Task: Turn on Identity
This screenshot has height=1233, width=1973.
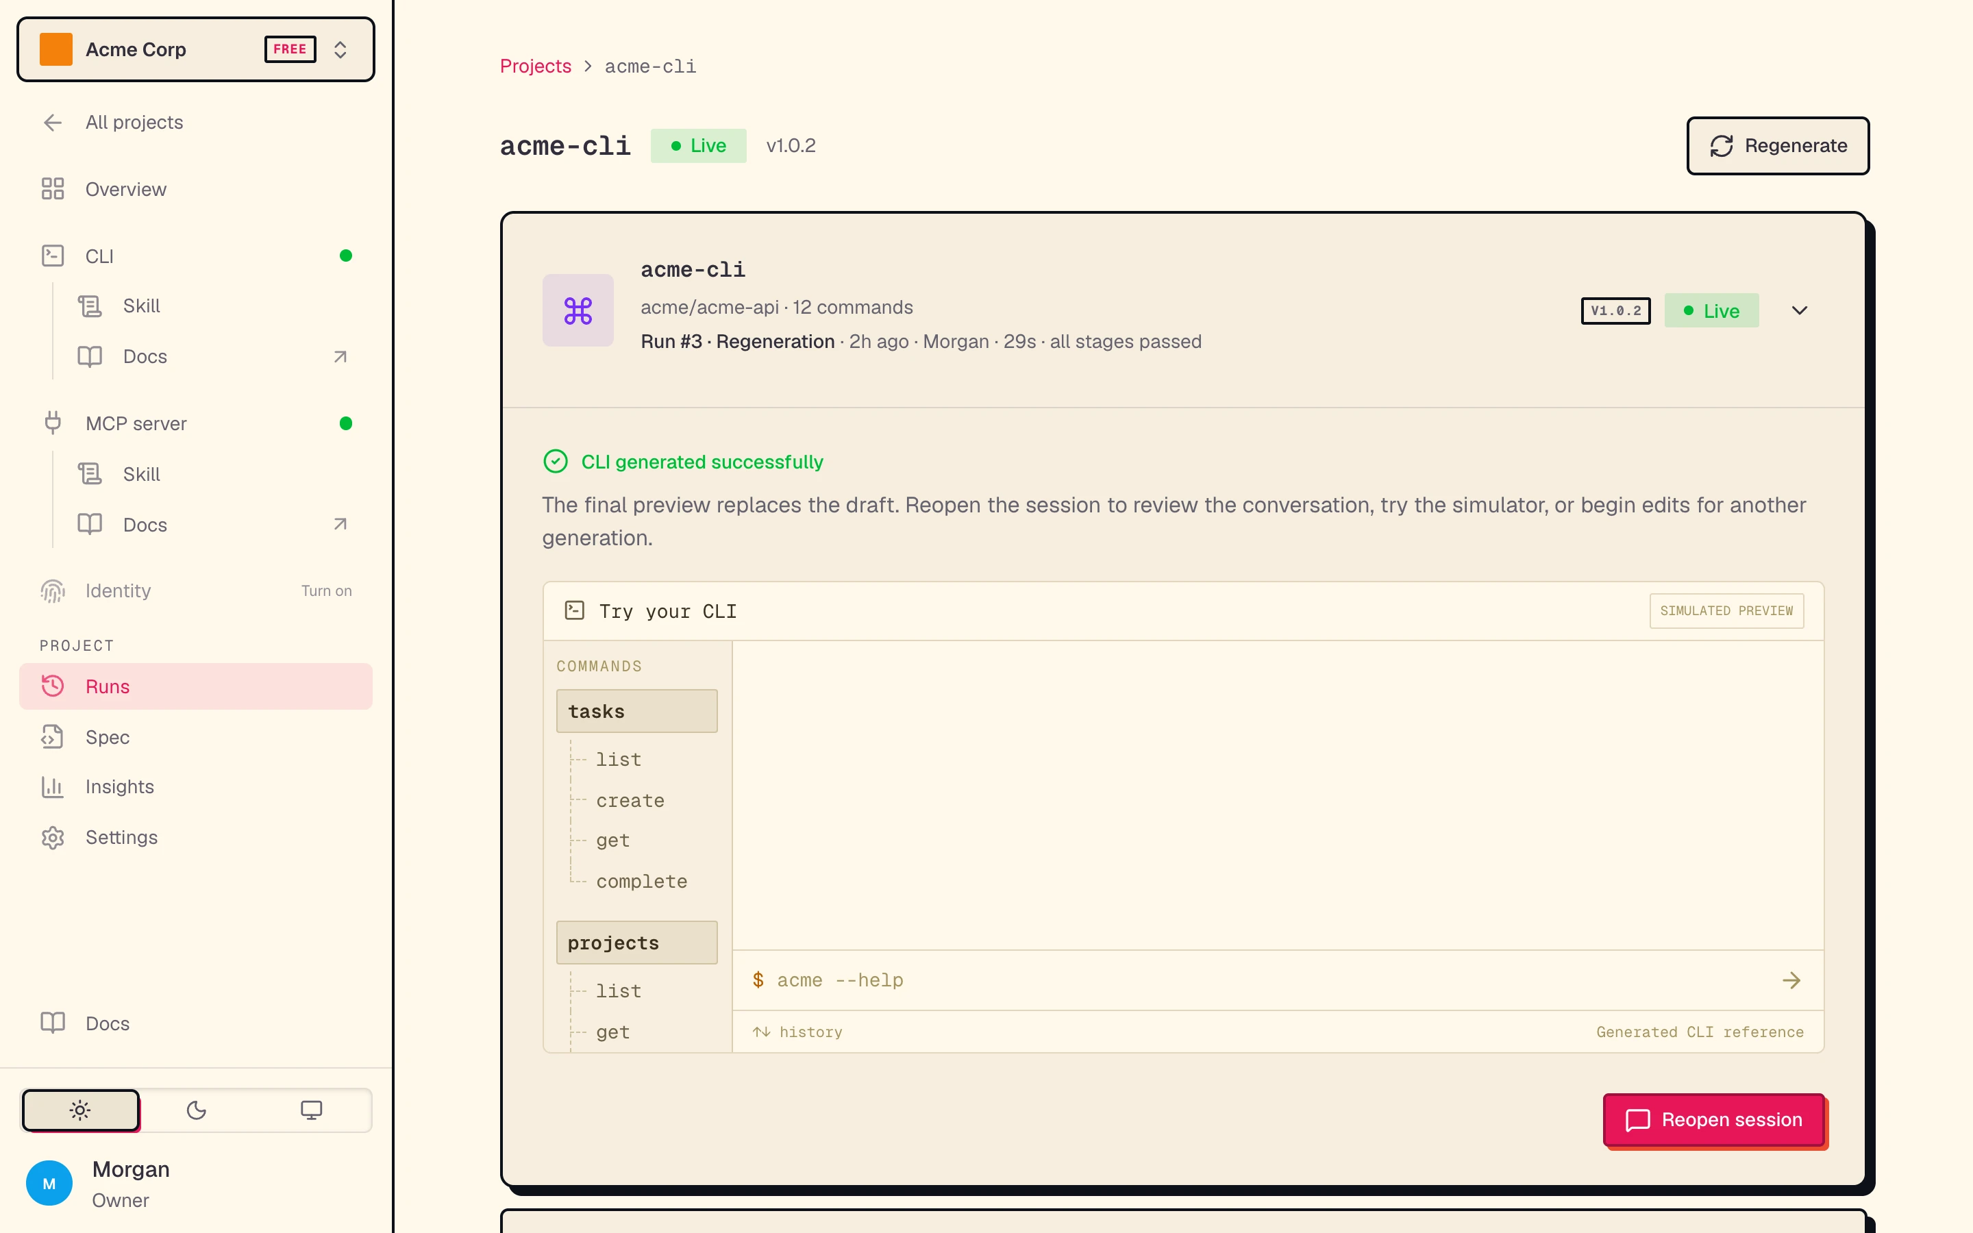Action: point(326,590)
